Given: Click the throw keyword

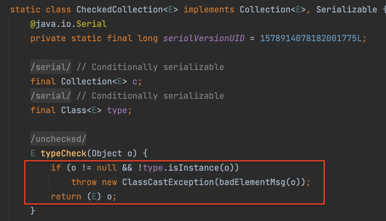Looking at the screenshot, I should (84, 182).
